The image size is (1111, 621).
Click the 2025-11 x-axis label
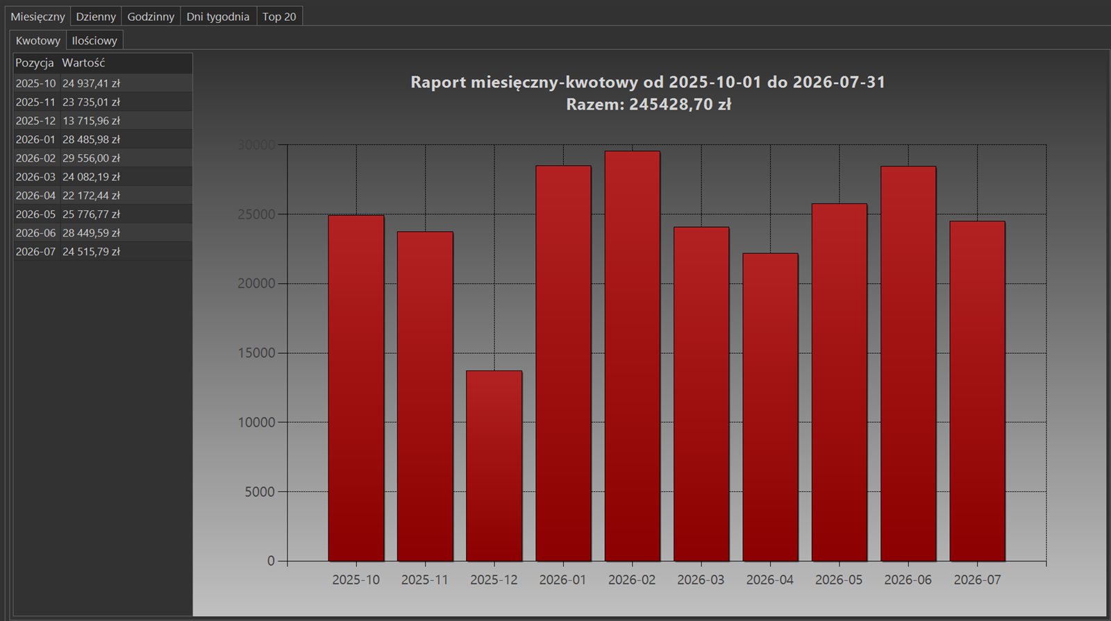pyautogui.click(x=425, y=580)
